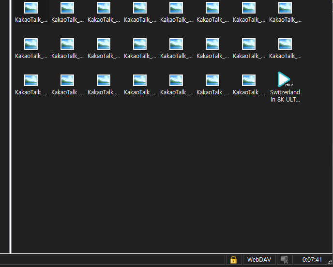
Task: Select the fifth KakaoTalk image in middle row
Action: pyautogui.click(x=176, y=44)
